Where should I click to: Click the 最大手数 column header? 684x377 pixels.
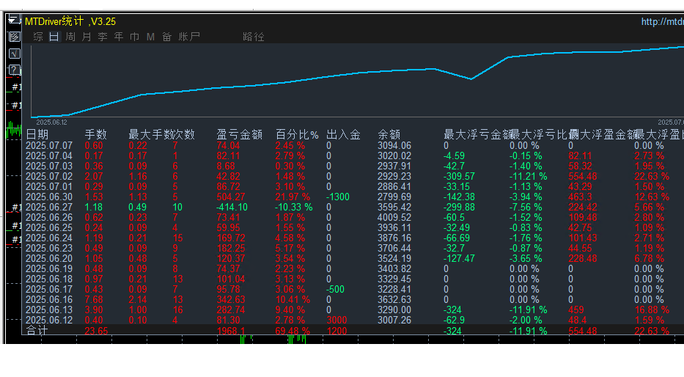click(151, 134)
